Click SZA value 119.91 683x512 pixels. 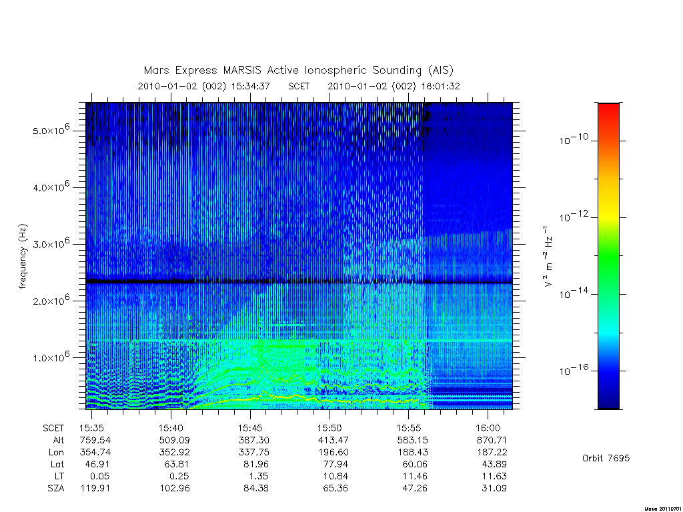pyautogui.click(x=95, y=489)
